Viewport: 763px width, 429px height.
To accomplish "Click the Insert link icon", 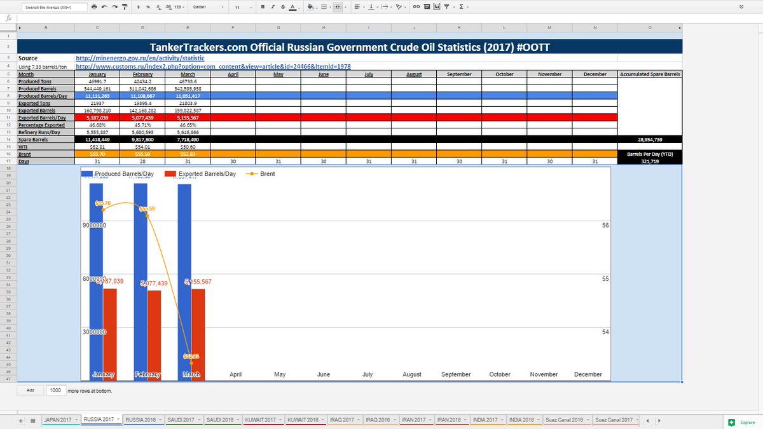I will coord(416,7).
